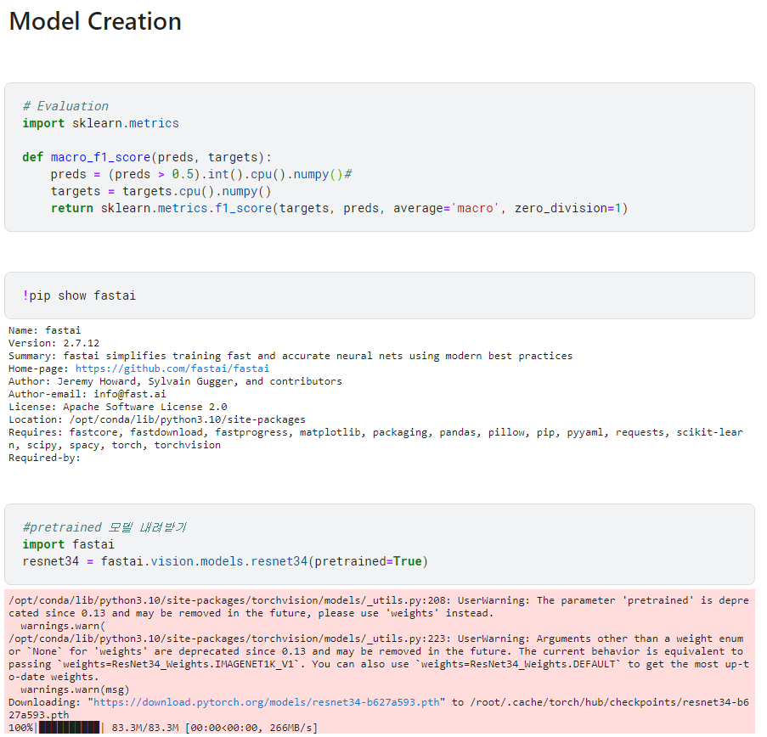Viewport: 767px width, 737px height.
Task: Click the 'Home-page:' label text
Action: click(38, 368)
